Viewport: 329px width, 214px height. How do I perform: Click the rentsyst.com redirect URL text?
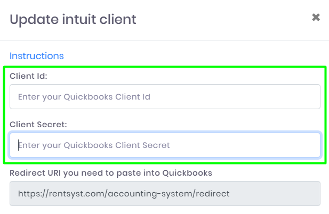[124, 193]
